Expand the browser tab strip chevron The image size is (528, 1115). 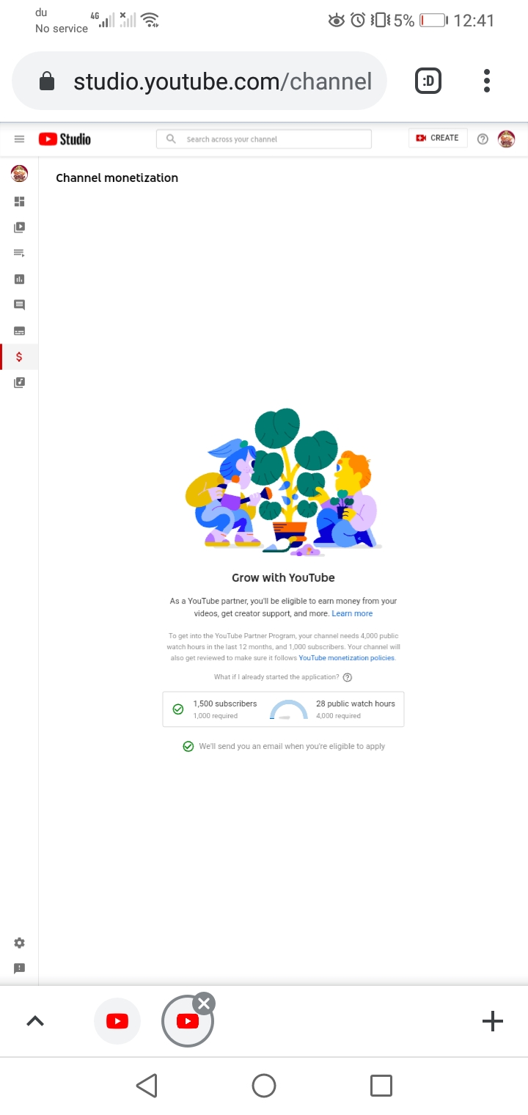point(35,1021)
